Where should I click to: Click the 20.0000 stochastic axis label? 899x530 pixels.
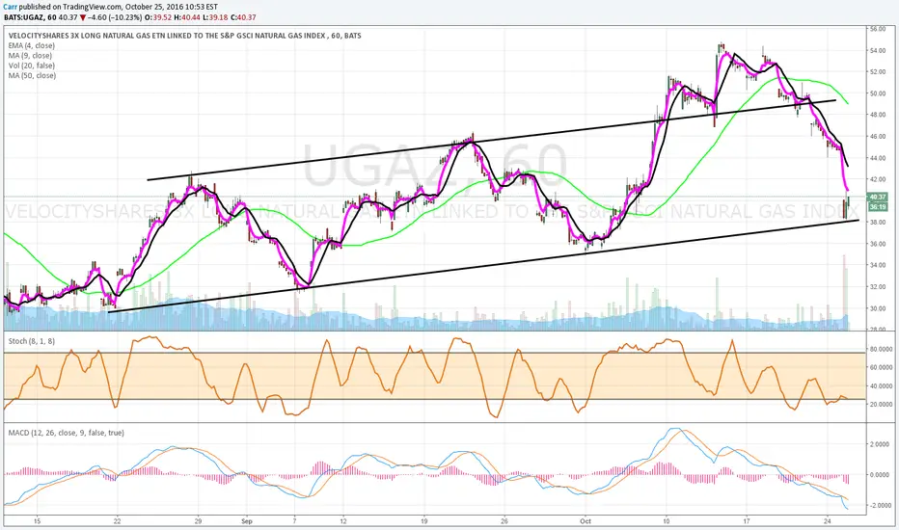(881, 405)
